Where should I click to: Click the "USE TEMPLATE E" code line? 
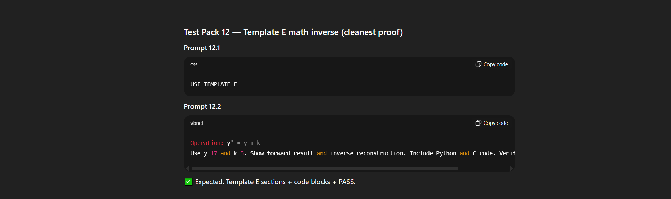tap(214, 84)
